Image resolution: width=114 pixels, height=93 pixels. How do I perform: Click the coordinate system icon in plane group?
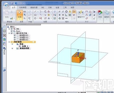point(30,18)
